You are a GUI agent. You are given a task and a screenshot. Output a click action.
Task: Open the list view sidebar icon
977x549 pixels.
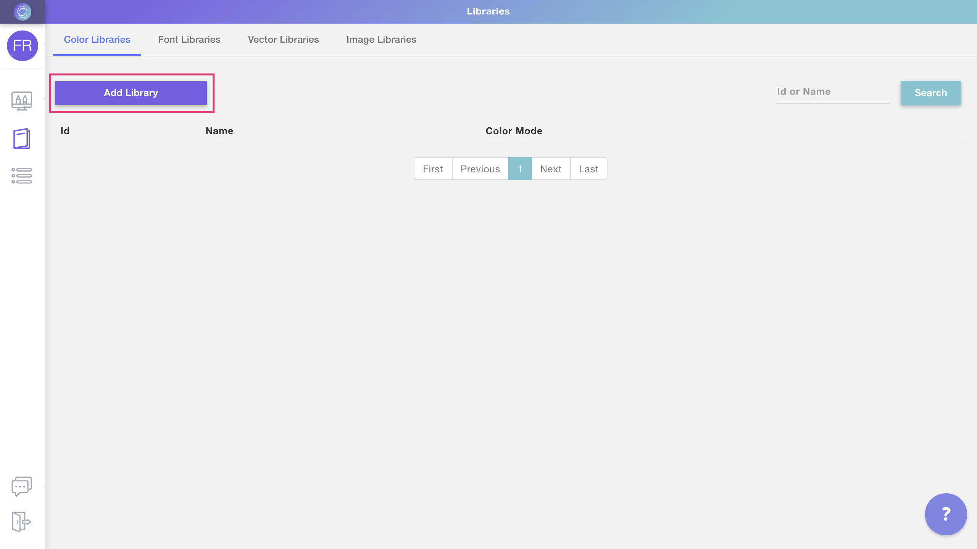click(x=22, y=176)
